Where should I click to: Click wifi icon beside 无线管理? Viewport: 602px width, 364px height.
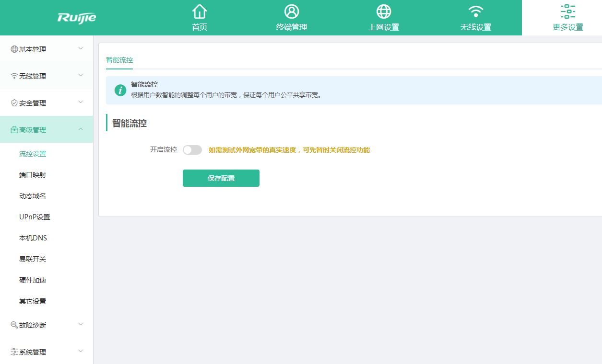click(14, 76)
